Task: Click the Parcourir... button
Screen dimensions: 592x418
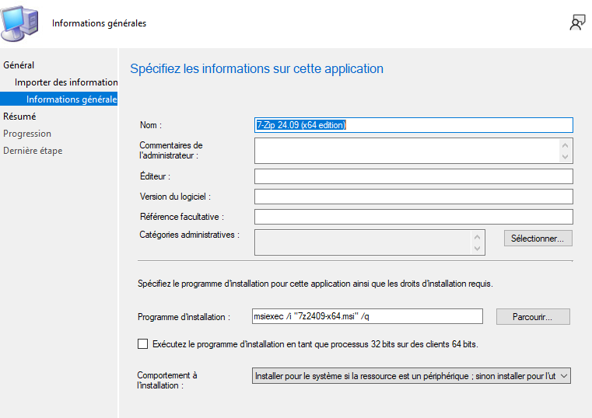Action: (x=537, y=317)
